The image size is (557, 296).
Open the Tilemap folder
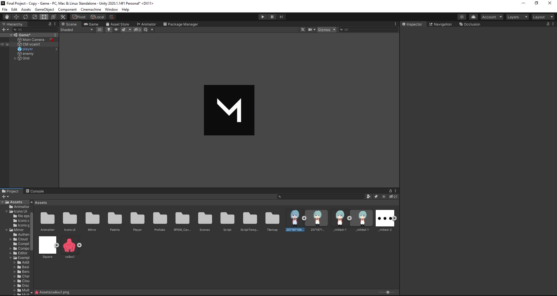(x=272, y=221)
